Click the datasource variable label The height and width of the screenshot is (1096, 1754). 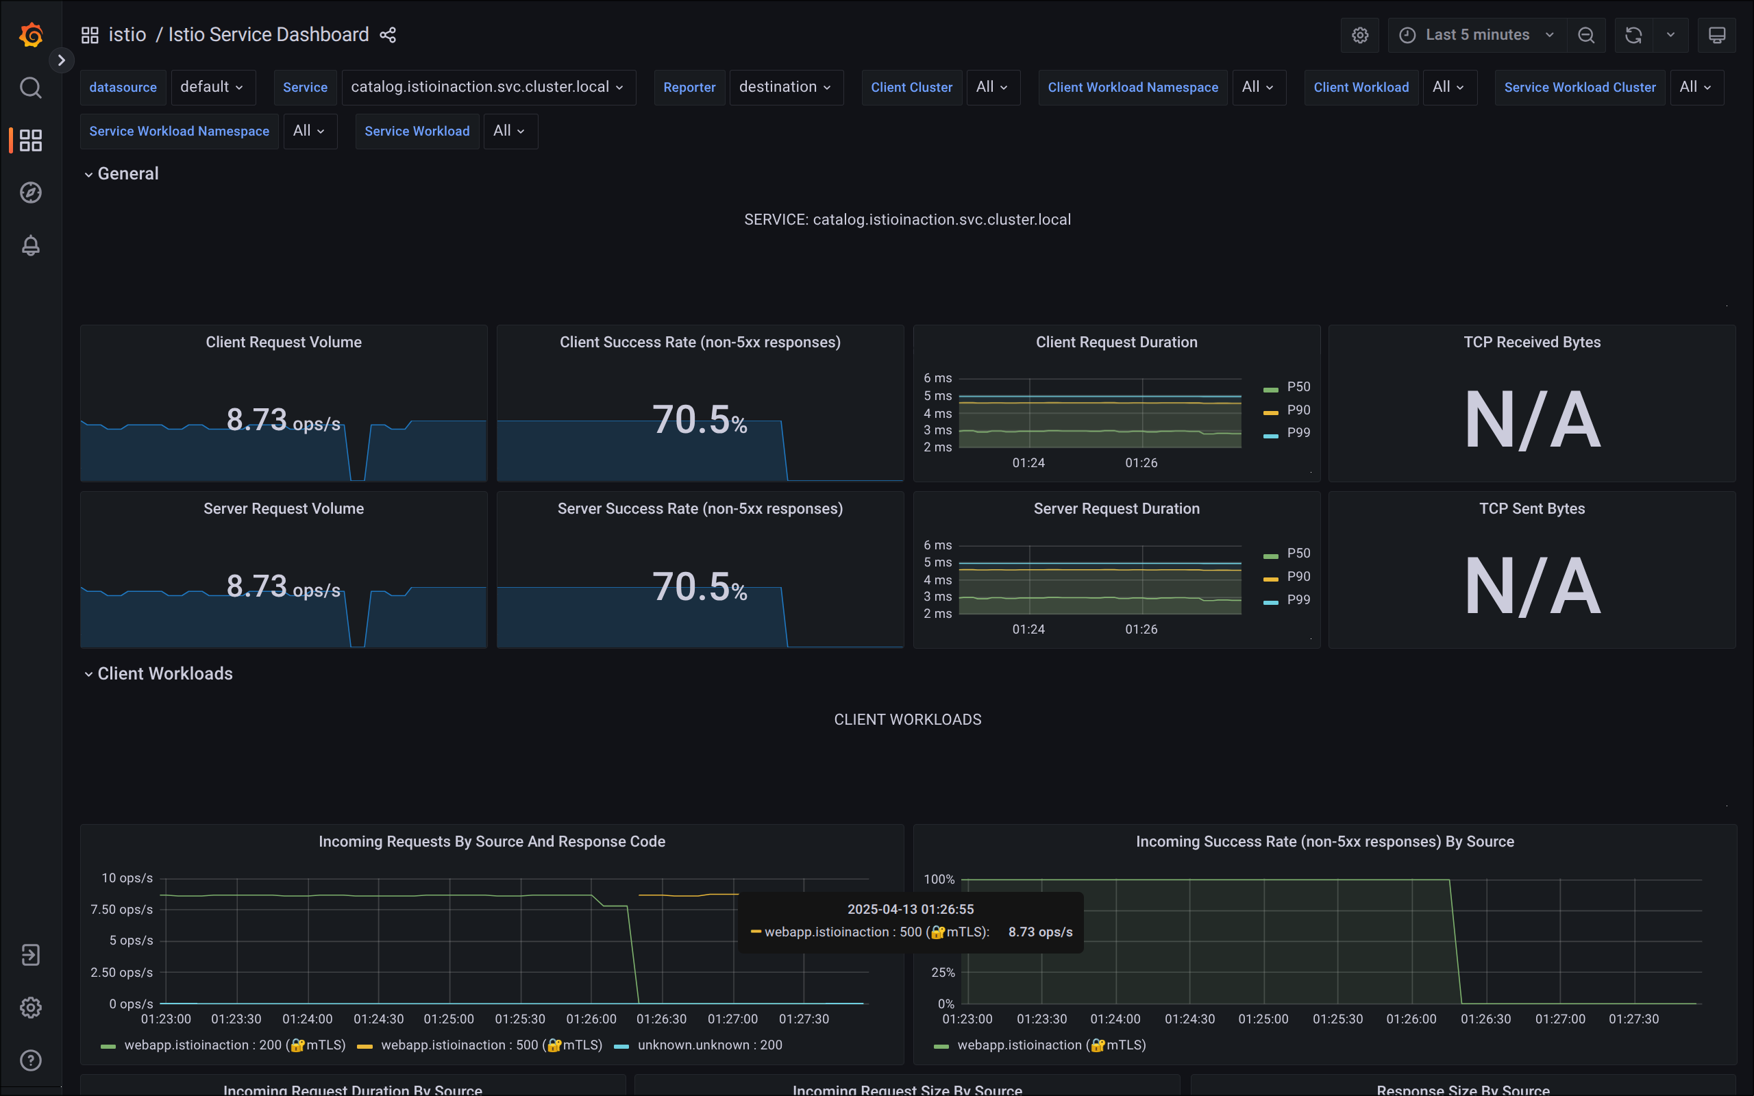[x=123, y=87]
